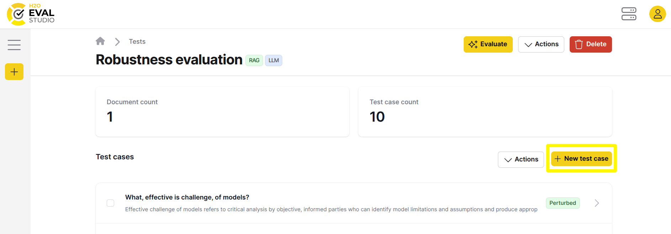This screenshot has width=671, height=234.
Task: Click the RAG tag next to the title
Action: (254, 60)
